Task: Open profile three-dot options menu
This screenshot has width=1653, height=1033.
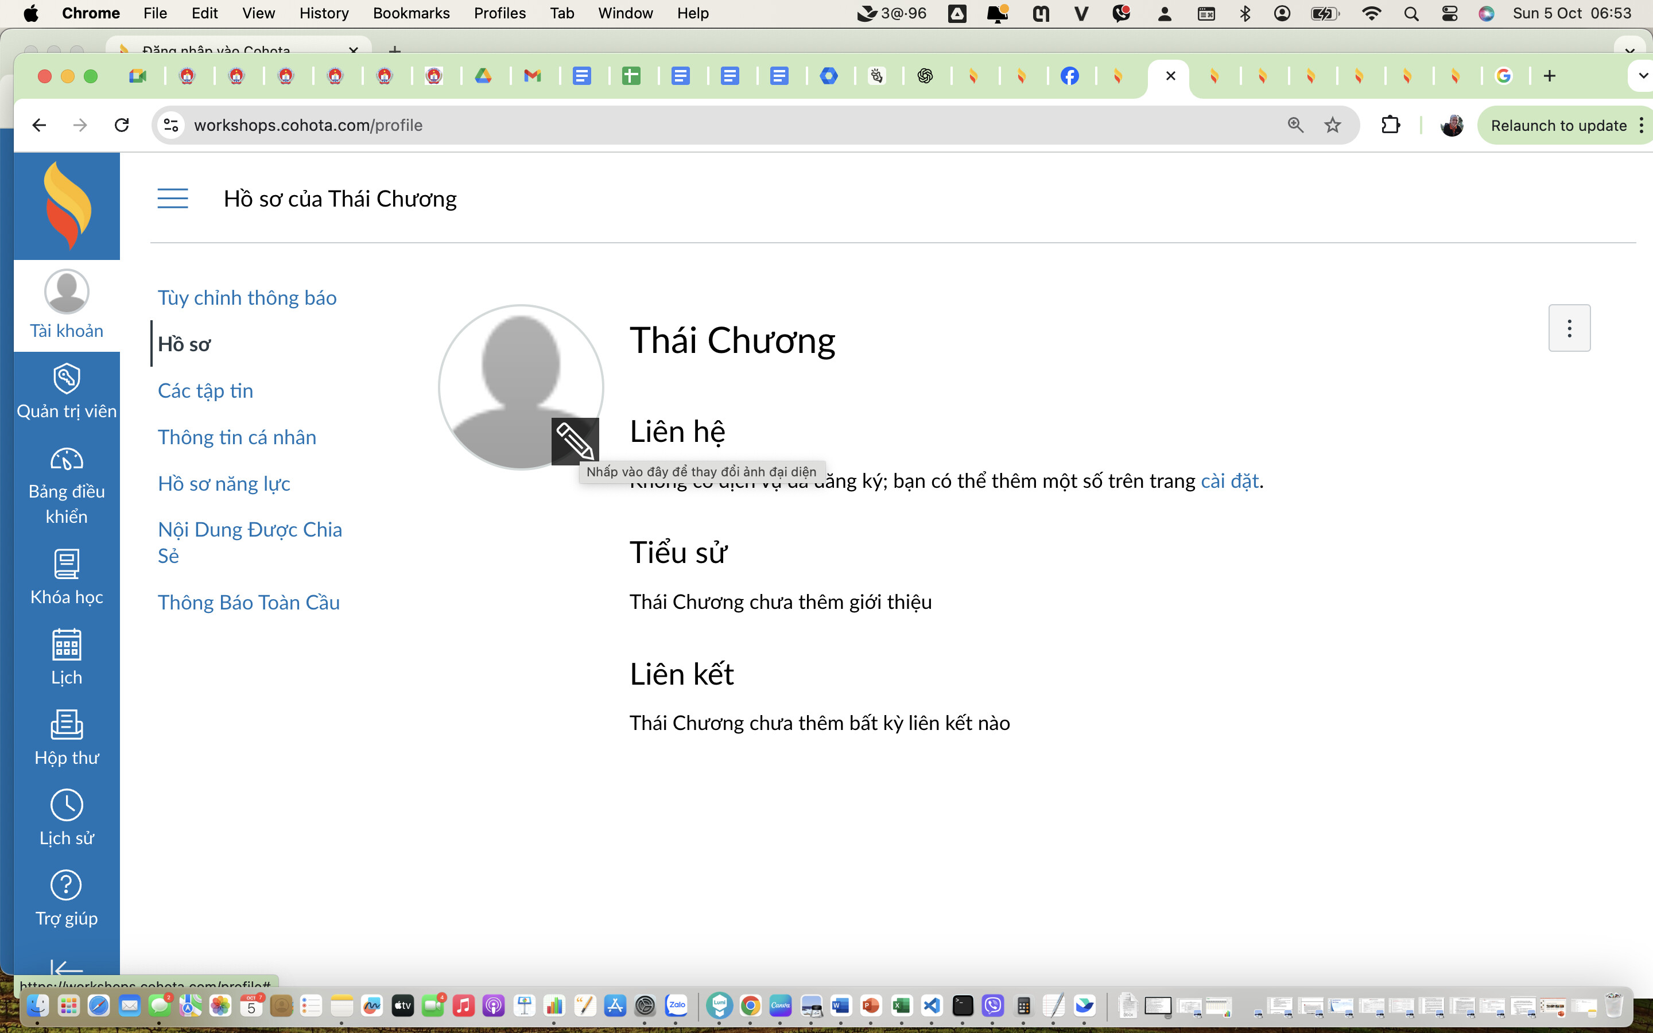Action: [1569, 329]
